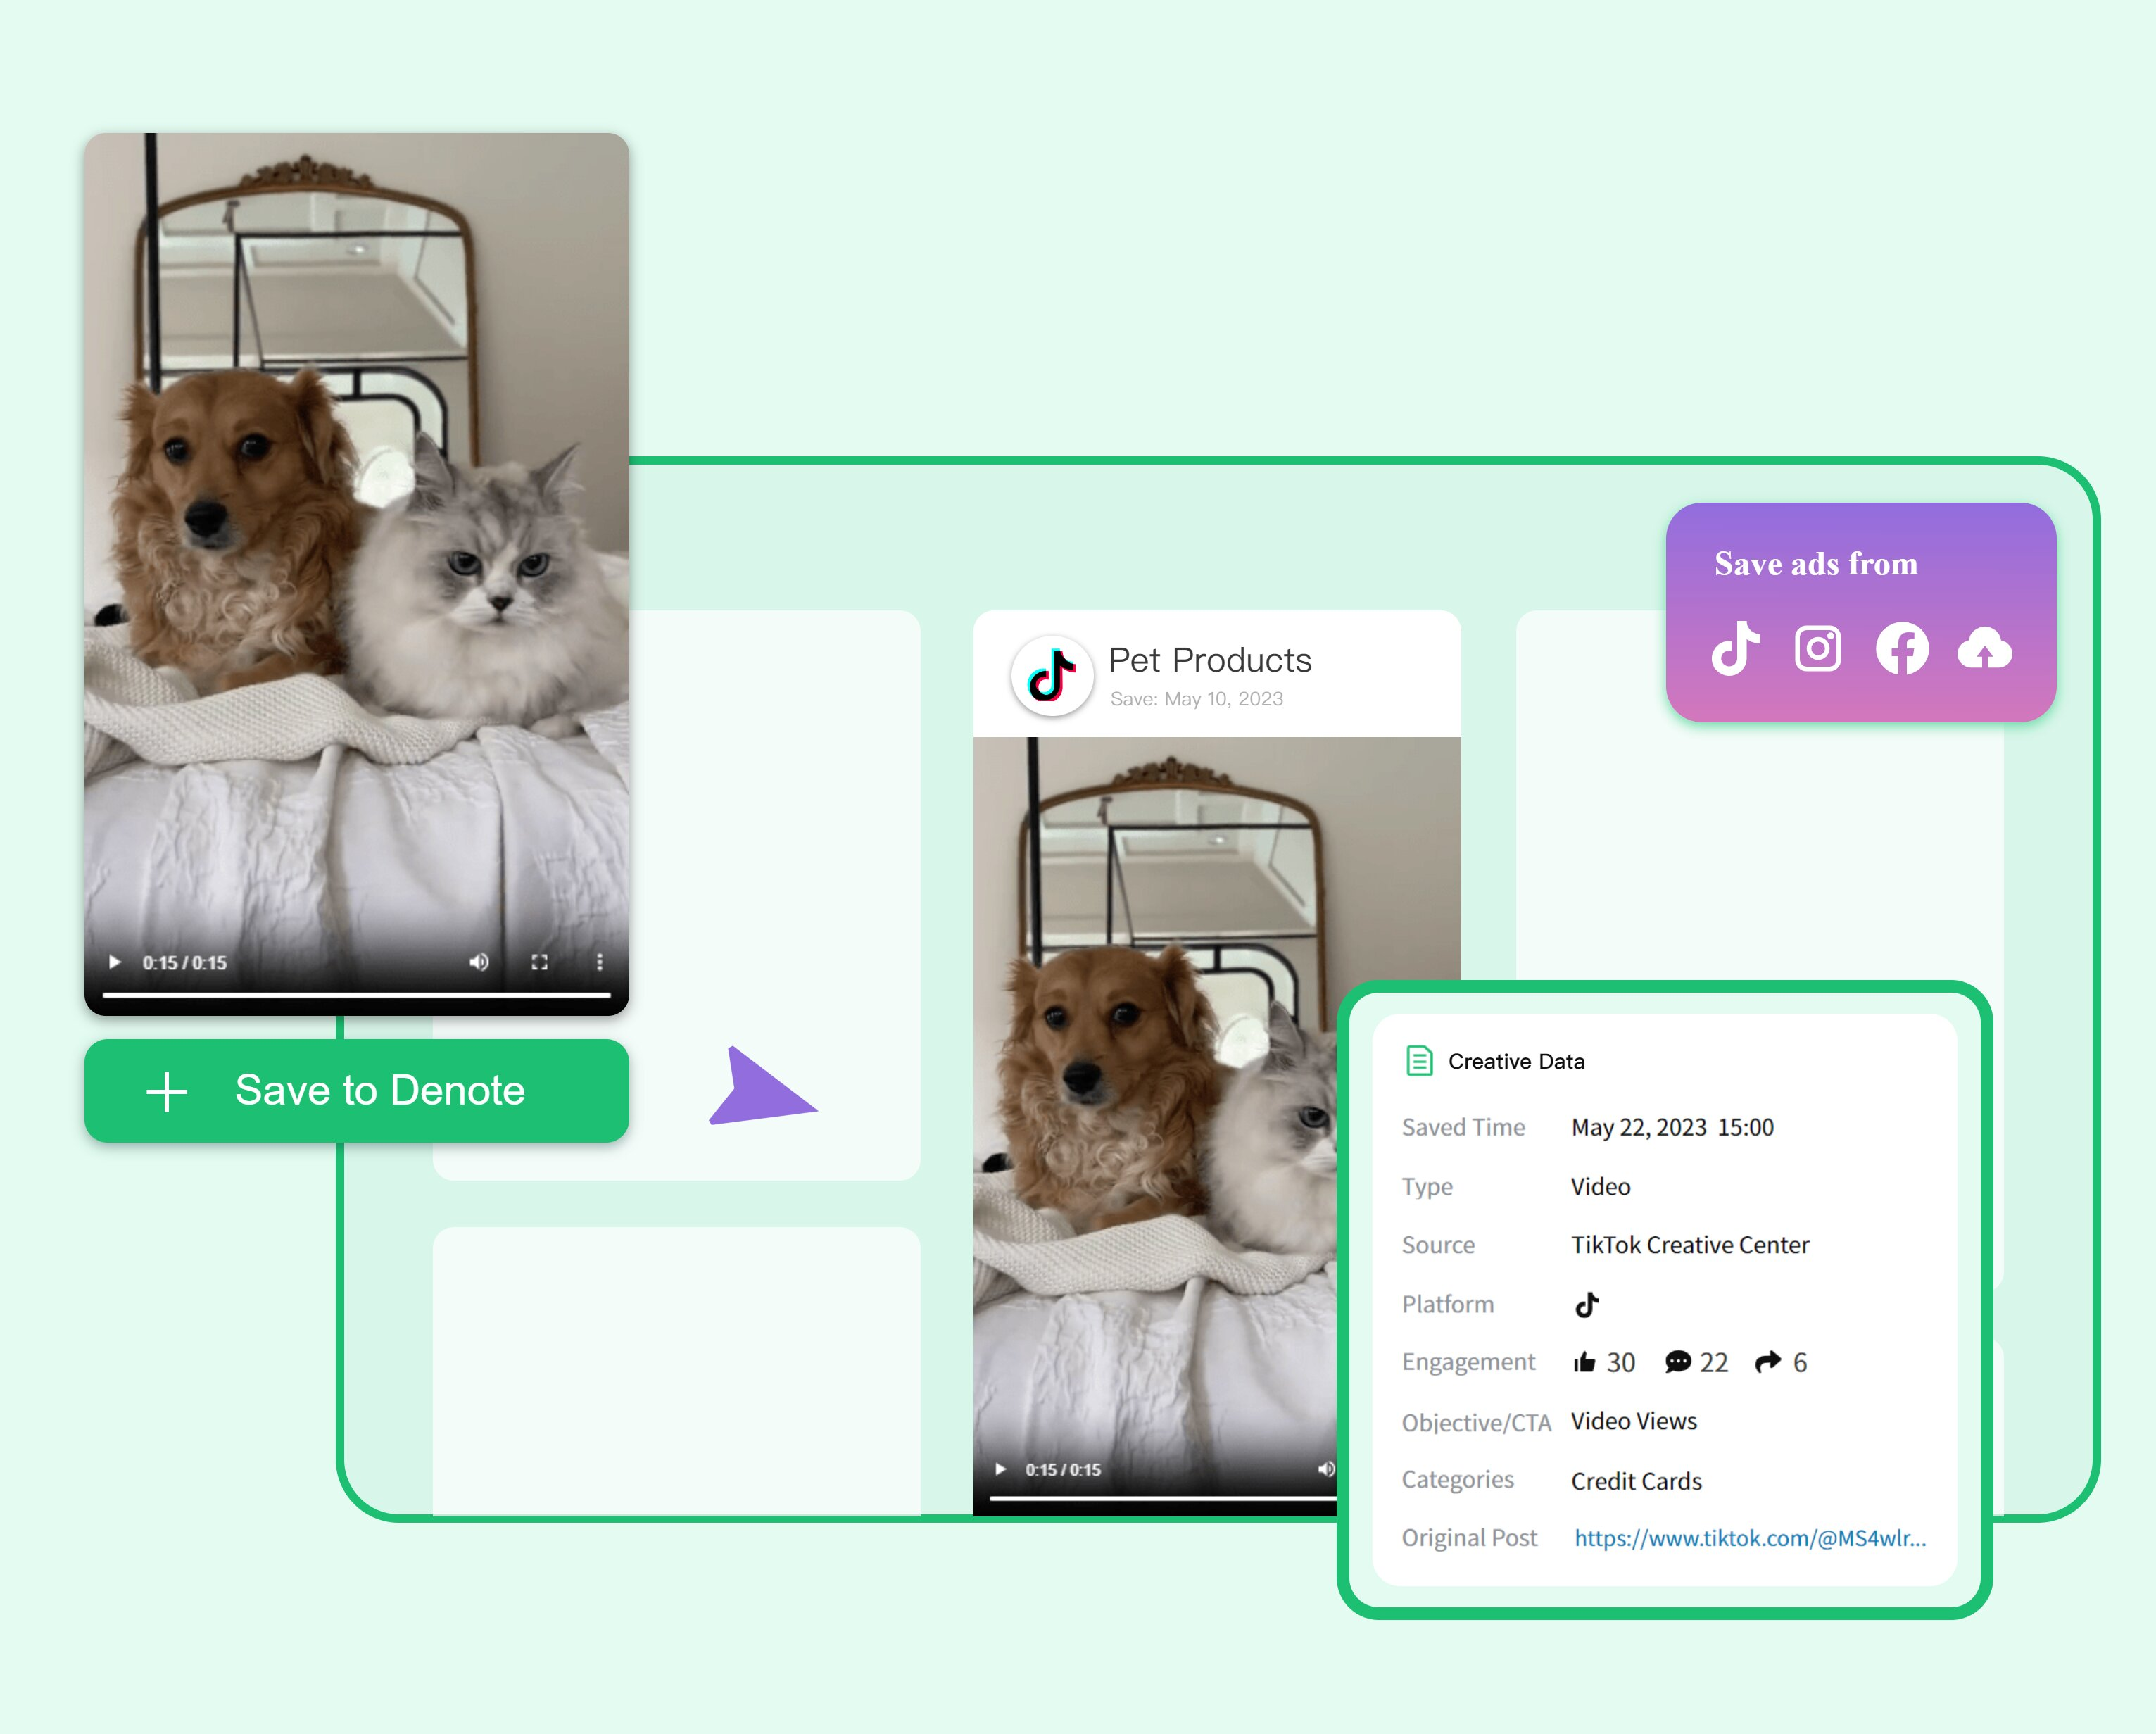The width and height of the screenshot is (2156, 1734).
Task: Click the Save to Denote button
Action: coord(356,1090)
